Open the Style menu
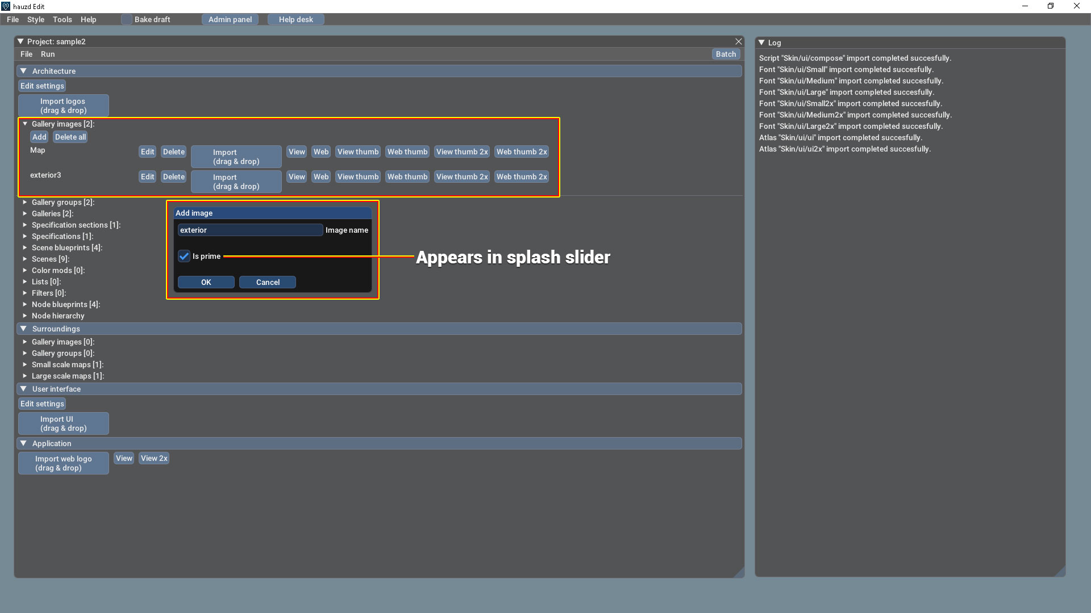1091x613 pixels. (35, 19)
